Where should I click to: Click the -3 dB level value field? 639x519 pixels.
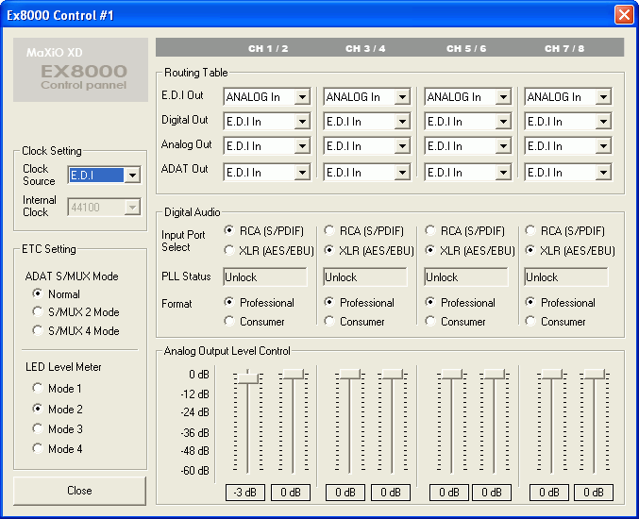(x=245, y=493)
